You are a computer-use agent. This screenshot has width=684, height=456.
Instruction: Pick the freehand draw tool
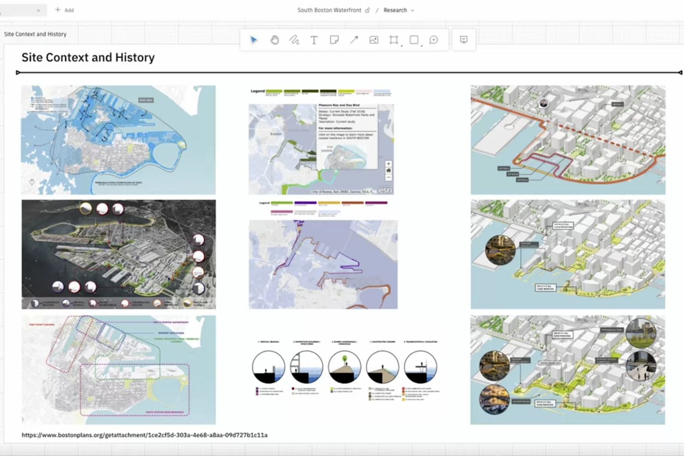[295, 40]
